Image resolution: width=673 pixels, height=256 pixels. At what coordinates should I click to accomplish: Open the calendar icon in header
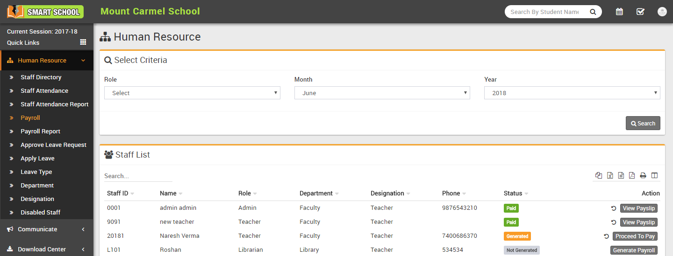619,12
